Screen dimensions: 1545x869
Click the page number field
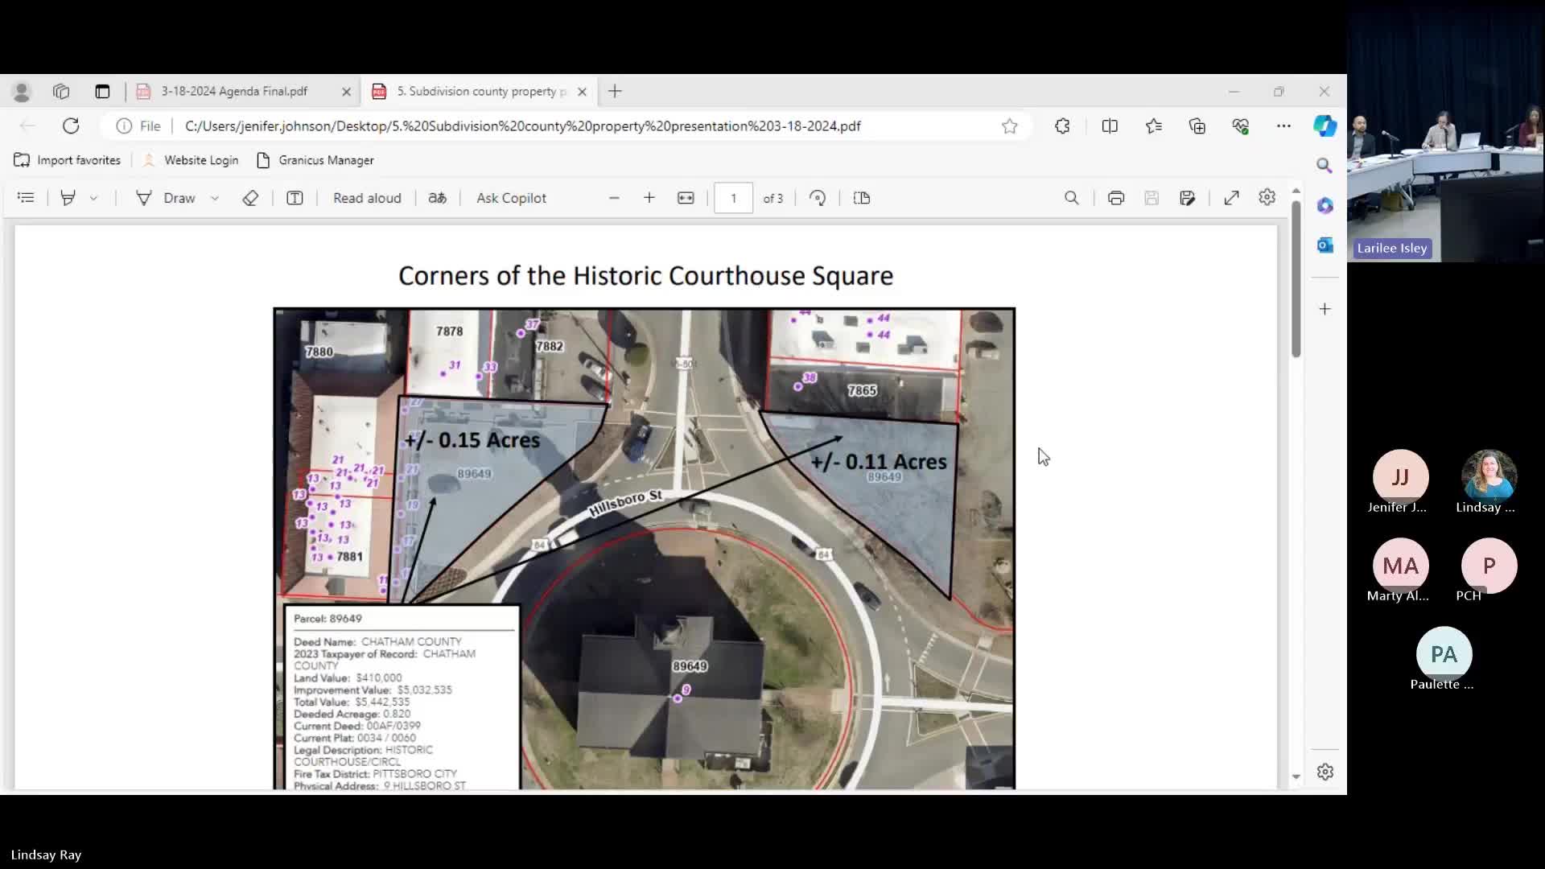coord(733,198)
